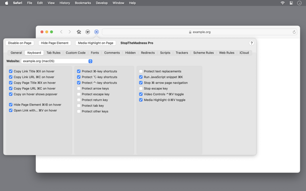Enable Protect other keys
Screen dimensions: 306x191
(x=79, y=111)
